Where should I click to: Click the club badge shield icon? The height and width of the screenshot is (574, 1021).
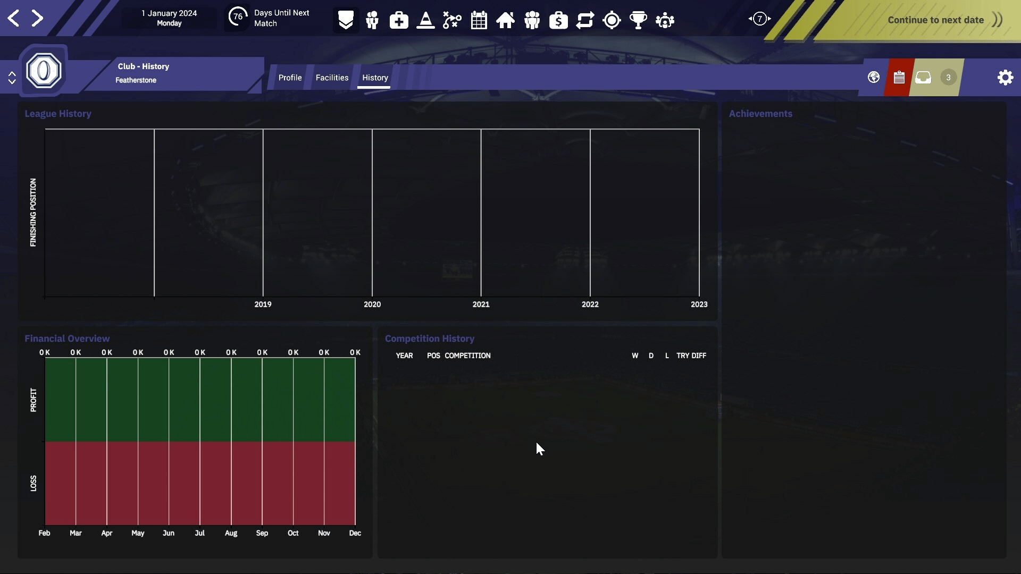click(x=346, y=21)
